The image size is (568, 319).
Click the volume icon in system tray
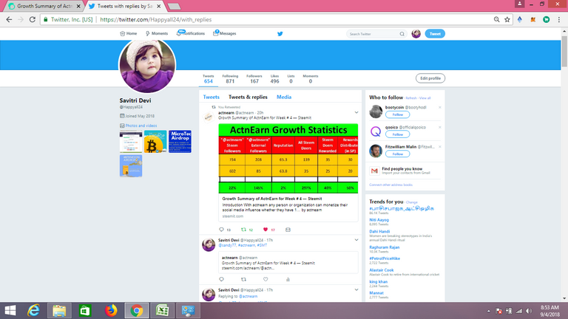(x=529, y=311)
